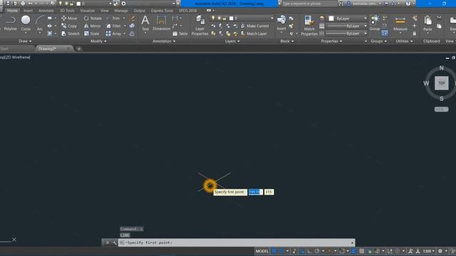Expand the Modify panel

tap(98, 41)
